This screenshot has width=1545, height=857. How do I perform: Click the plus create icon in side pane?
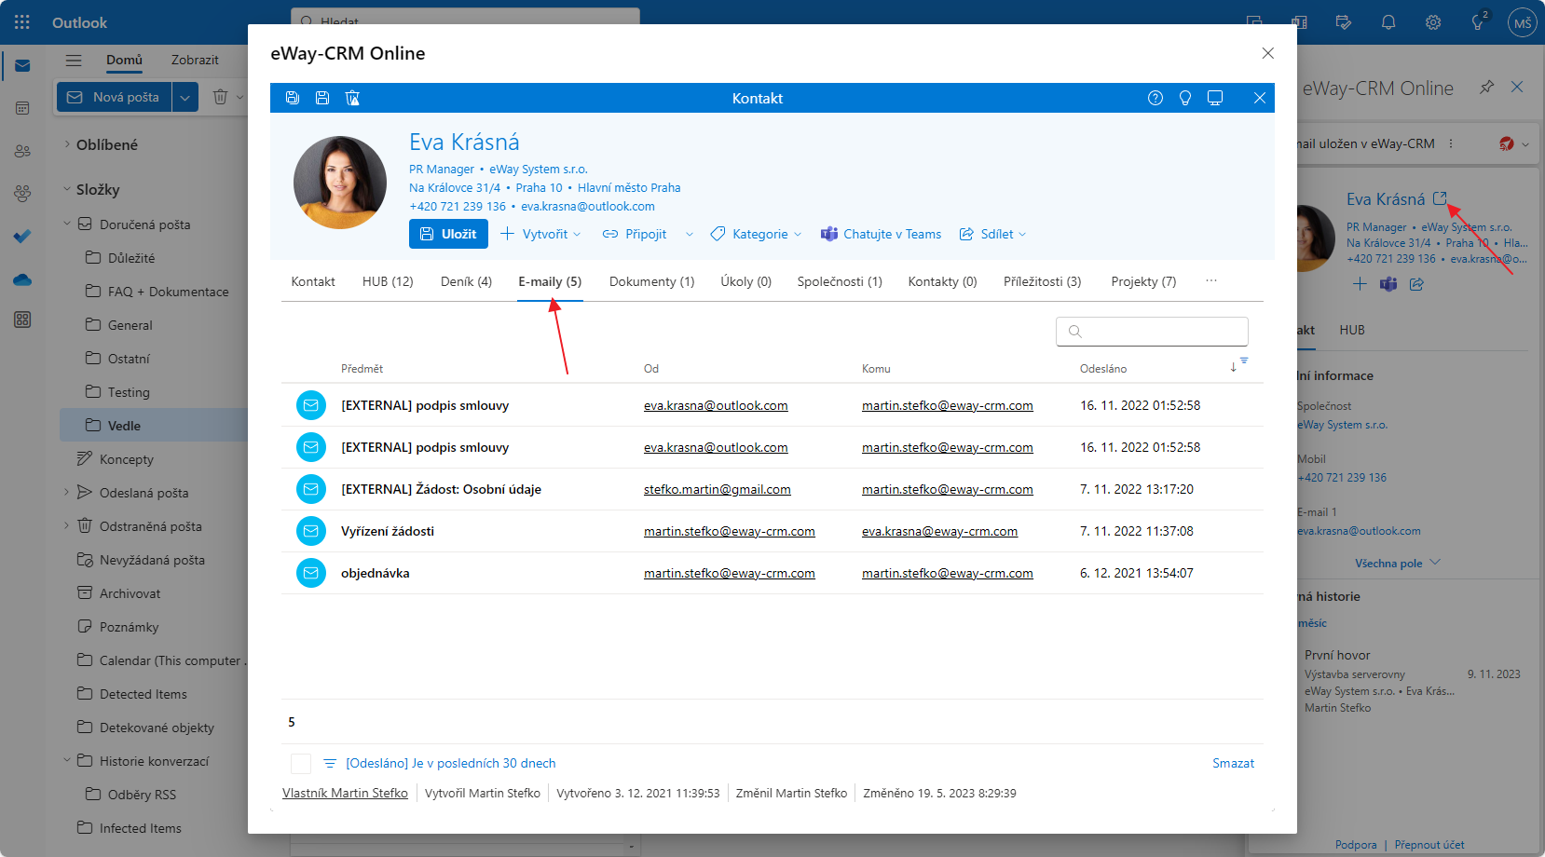point(1360,284)
